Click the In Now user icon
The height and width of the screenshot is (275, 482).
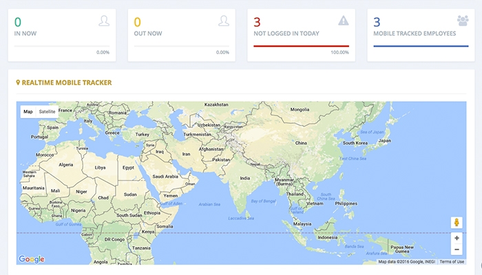tap(104, 21)
